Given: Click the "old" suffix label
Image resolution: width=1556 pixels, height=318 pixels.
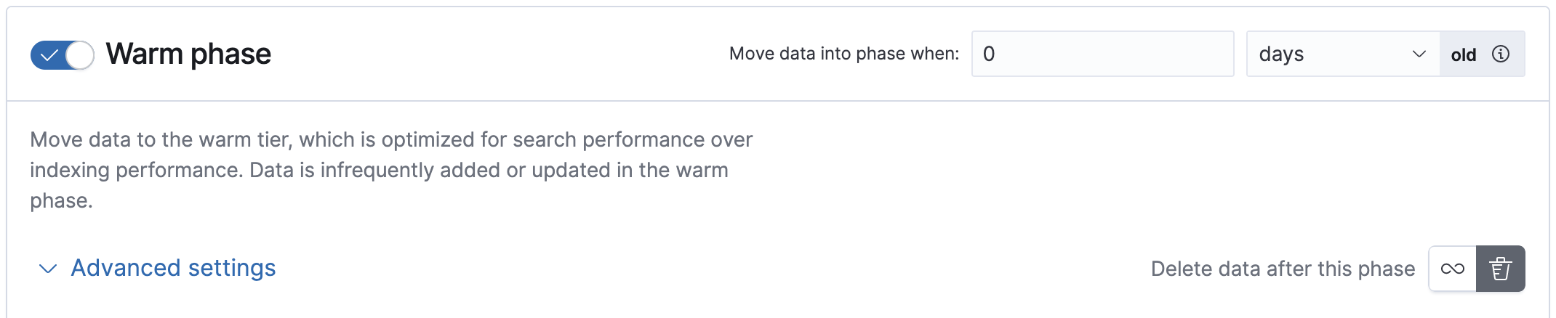Looking at the screenshot, I should (x=1463, y=54).
